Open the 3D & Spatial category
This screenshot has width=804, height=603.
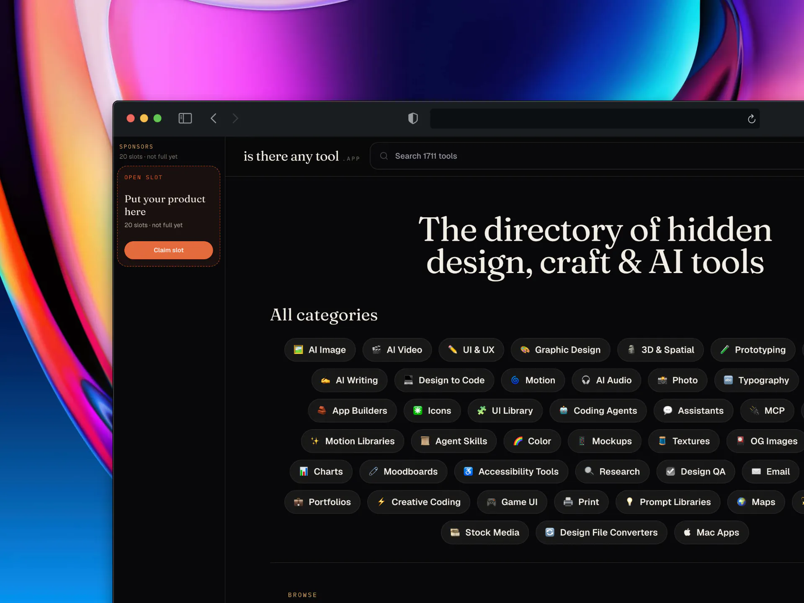(660, 350)
